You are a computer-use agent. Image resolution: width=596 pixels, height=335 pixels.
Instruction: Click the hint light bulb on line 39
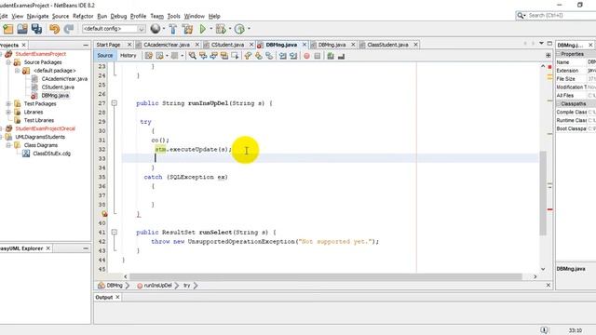104,214
